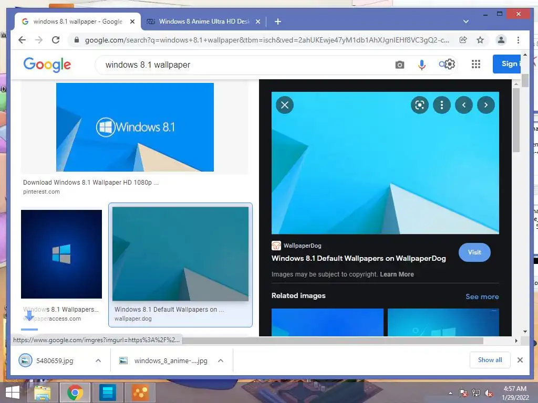Open Windows 8.1 Default Wallpapers on WallpaperDog title
538x403 pixels.
click(x=358, y=258)
